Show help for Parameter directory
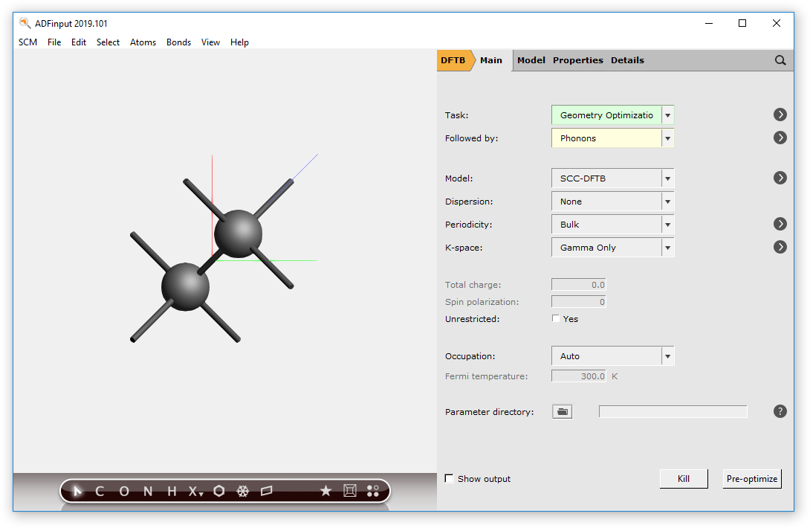 tap(780, 412)
